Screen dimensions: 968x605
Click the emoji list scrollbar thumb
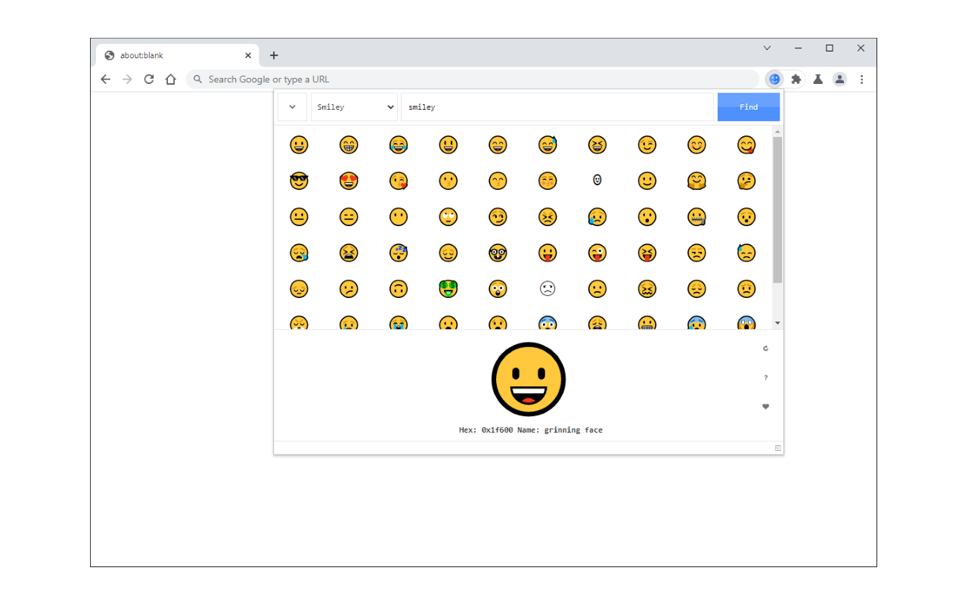[777, 209]
